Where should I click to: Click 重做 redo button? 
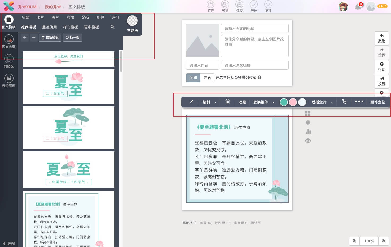[x=381, y=53]
